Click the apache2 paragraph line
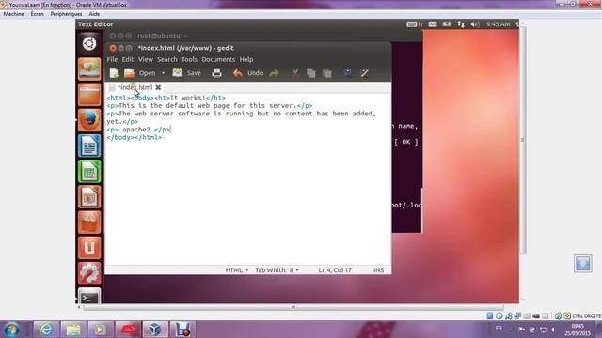602x338 pixels. [138, 130]
